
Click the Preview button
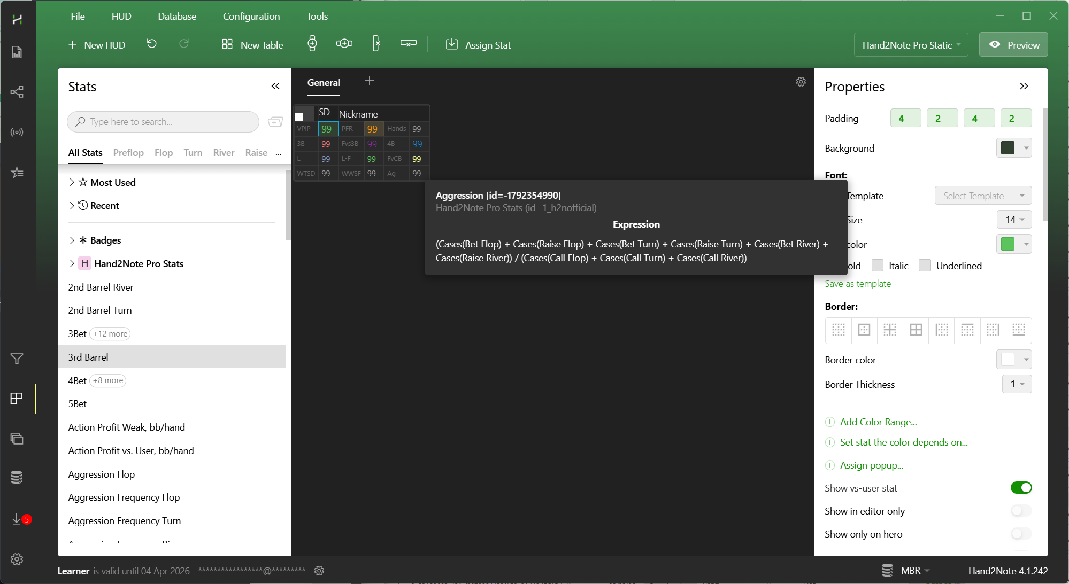click(1013, 45)
